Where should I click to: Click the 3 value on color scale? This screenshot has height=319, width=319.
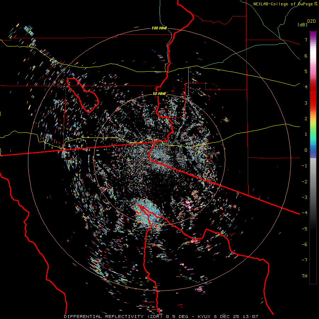(306, 103)
